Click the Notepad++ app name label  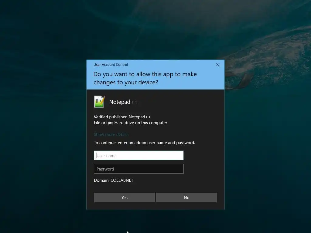[123, 102]
